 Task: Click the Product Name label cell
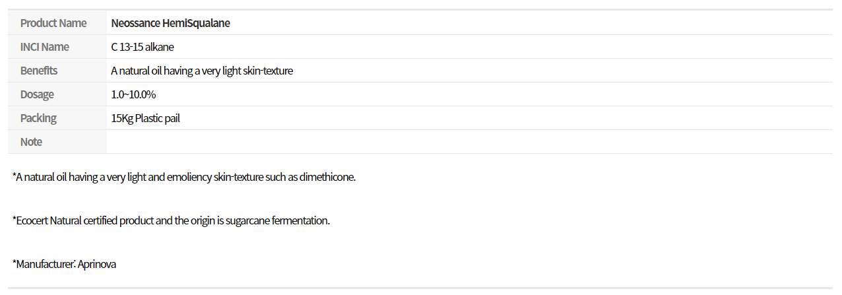[57, 23]
